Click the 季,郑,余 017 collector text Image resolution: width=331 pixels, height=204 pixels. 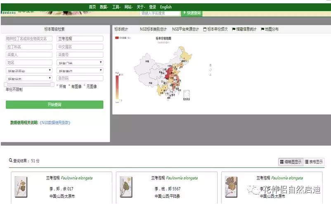[x=61, y=189]
